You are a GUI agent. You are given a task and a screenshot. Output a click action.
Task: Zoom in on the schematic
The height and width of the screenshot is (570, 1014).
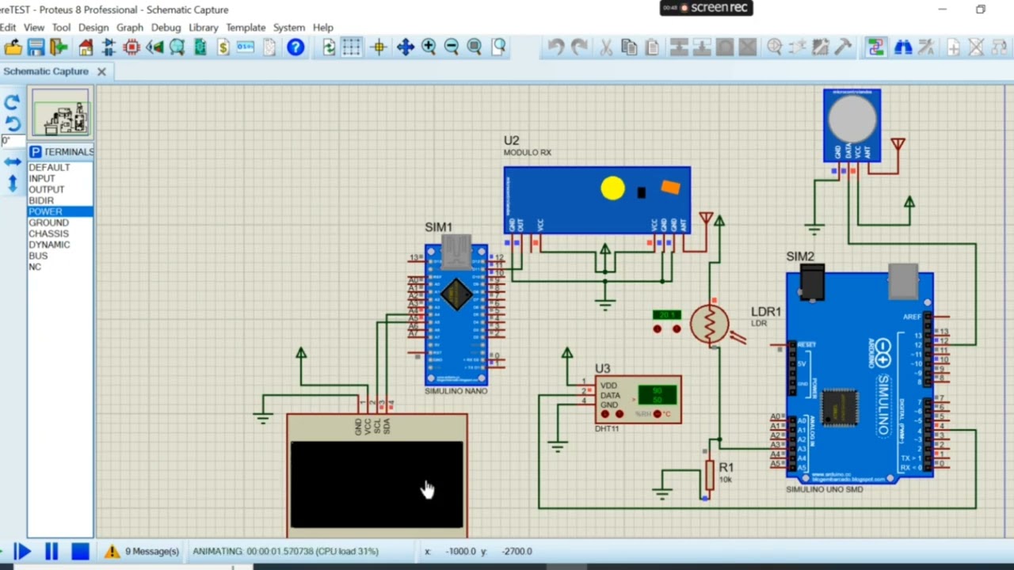(429, 47)
